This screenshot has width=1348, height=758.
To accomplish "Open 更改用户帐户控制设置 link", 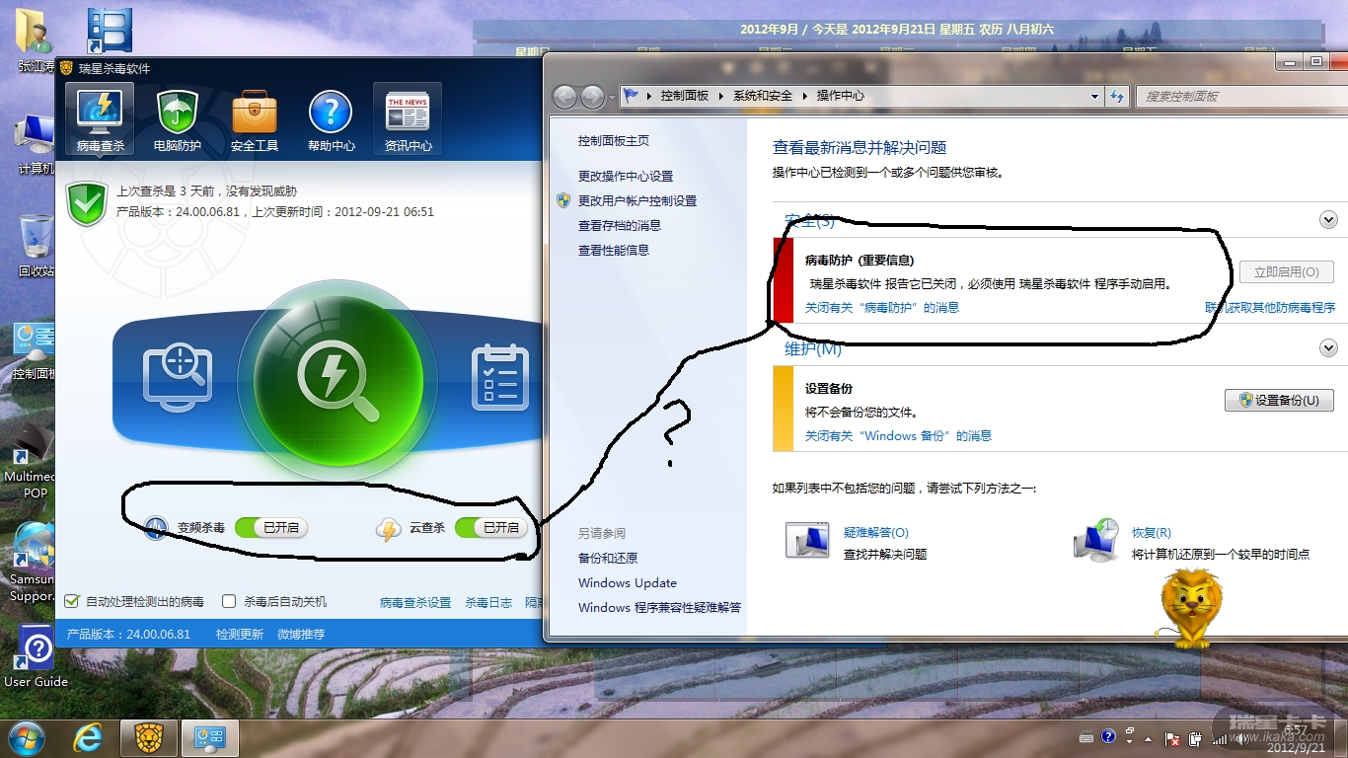I will 637,200.
